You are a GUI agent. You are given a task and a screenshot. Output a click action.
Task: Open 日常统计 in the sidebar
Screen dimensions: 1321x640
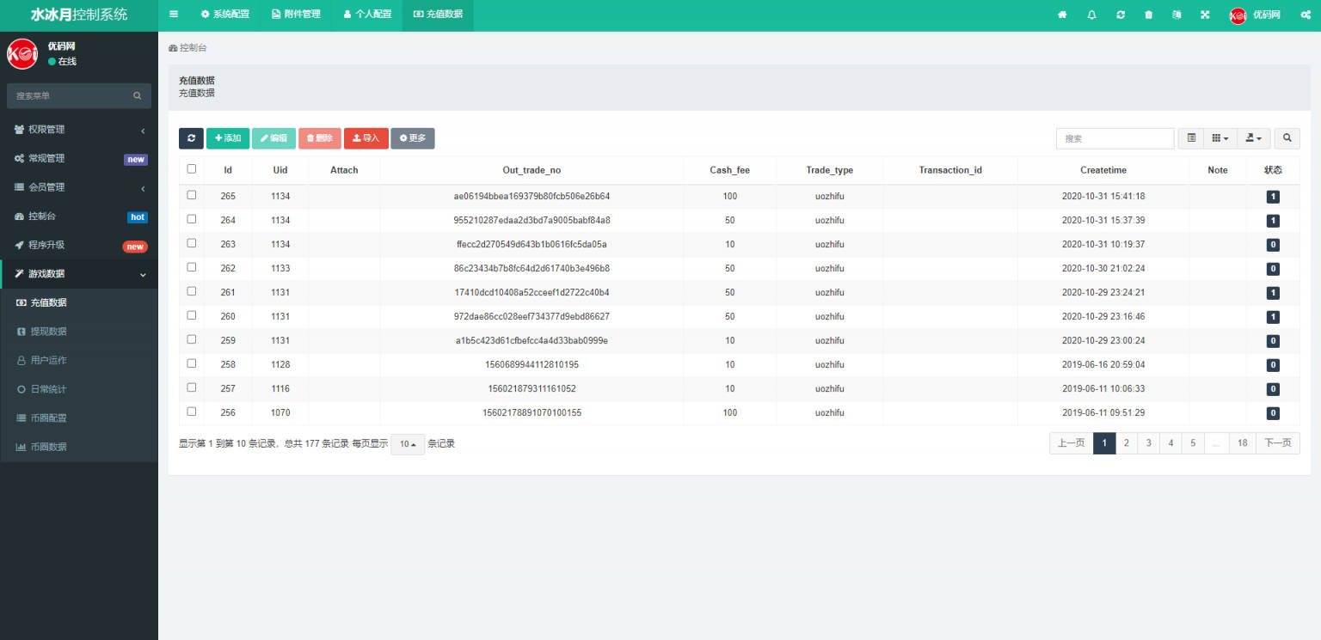coord(79,389)
